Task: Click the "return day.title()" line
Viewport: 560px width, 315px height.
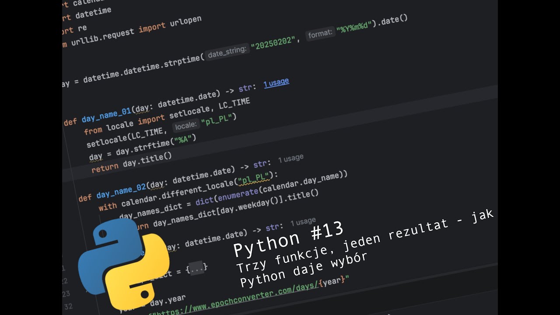Action: (132, 161)
